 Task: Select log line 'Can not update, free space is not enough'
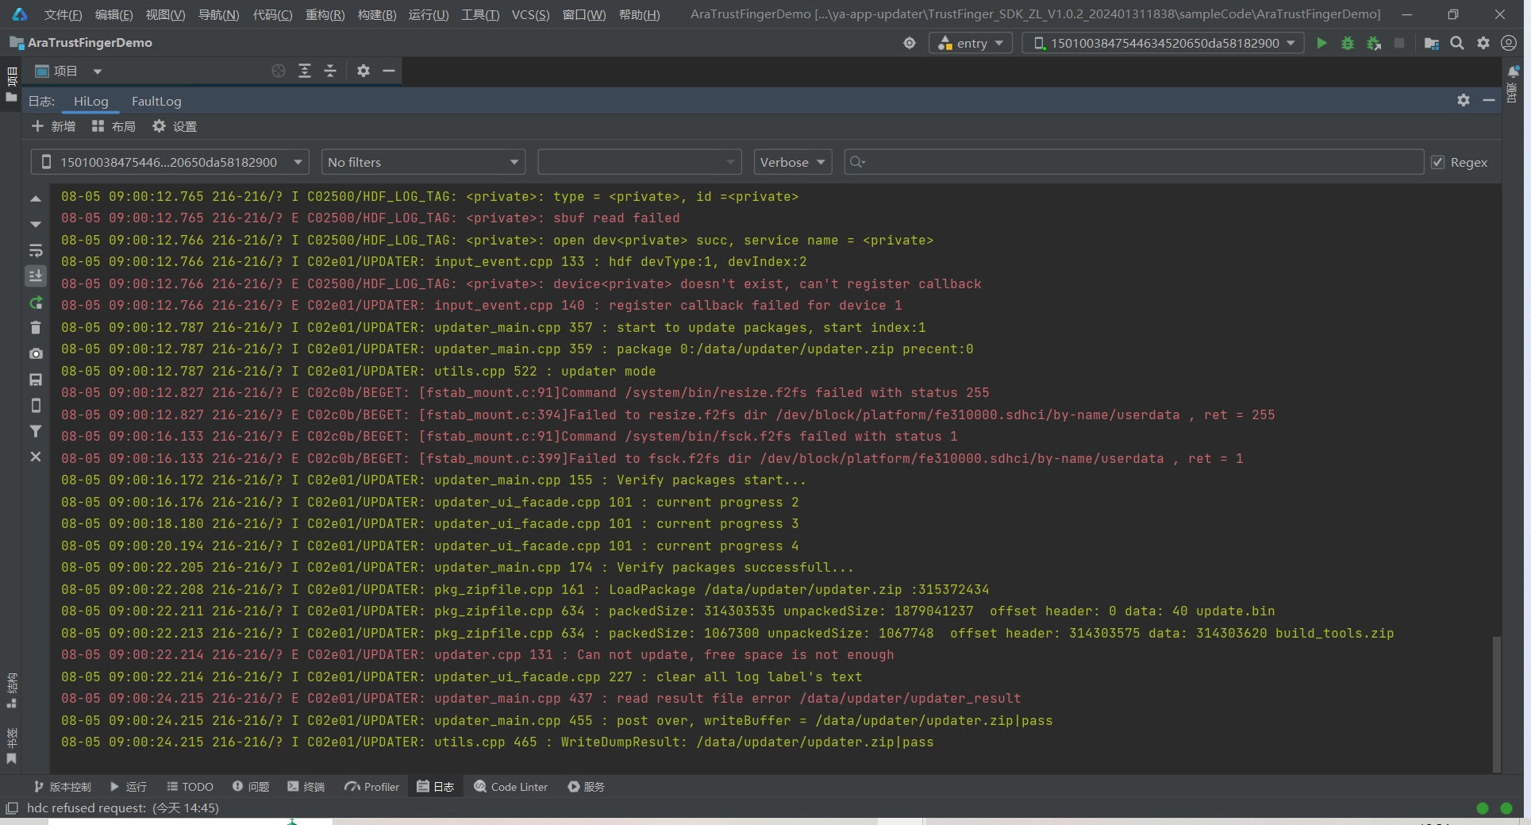pyautogui.click(x=478, y=655)
